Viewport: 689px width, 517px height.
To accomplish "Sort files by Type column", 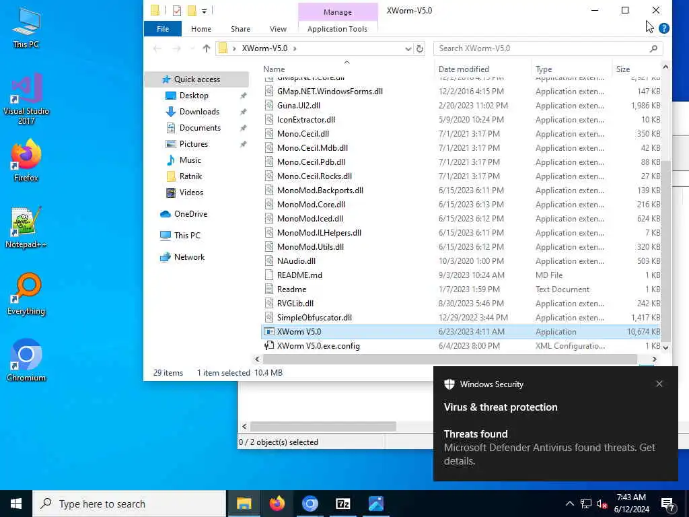I will coord(544,69).
